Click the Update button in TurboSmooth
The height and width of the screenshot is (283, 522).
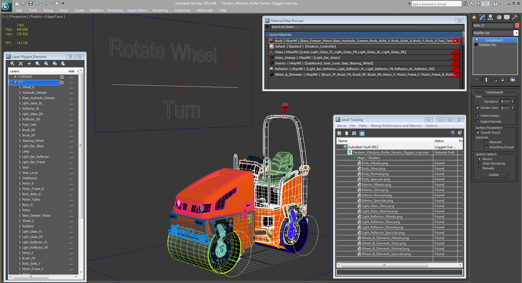[494, 175]
